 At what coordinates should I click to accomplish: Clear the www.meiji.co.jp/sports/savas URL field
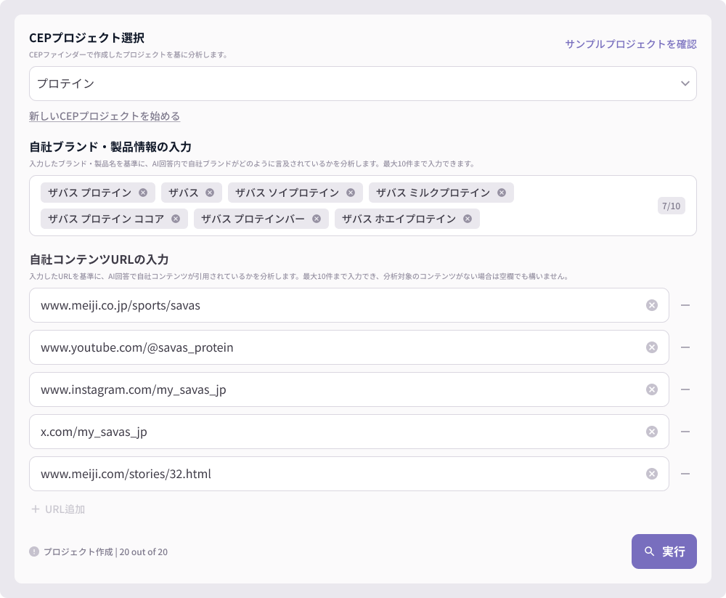coord(651,305)
